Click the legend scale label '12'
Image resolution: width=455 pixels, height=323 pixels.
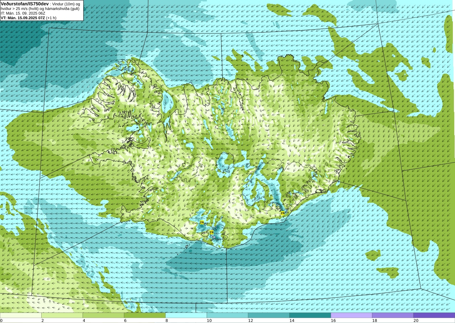point(251,321)
